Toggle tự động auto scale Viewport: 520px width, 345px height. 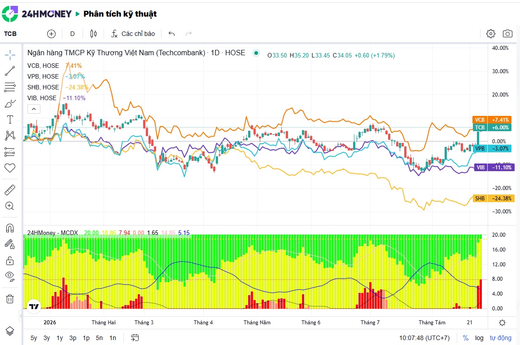coord(500,338)
